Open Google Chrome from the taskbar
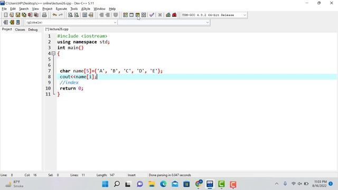 click(199, 184)
